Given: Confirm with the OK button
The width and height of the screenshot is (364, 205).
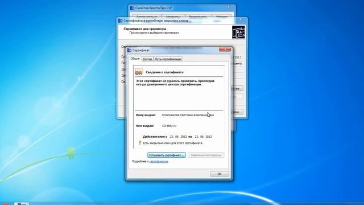Looking at the screenshot, I should [220, 174].
